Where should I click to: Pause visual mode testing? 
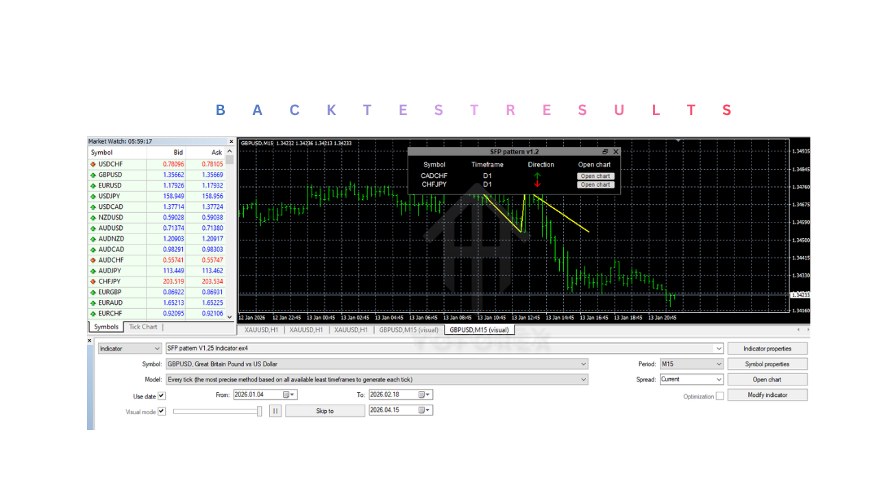[x=275, y=410]
